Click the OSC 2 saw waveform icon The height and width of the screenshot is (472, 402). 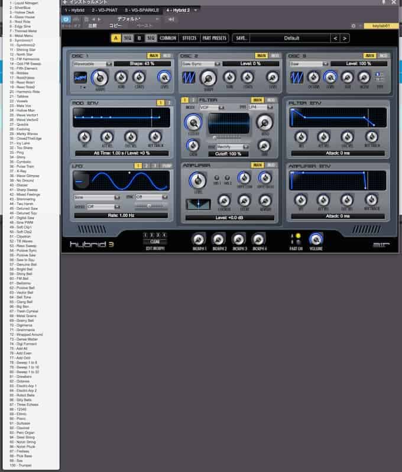coord(189,77)
